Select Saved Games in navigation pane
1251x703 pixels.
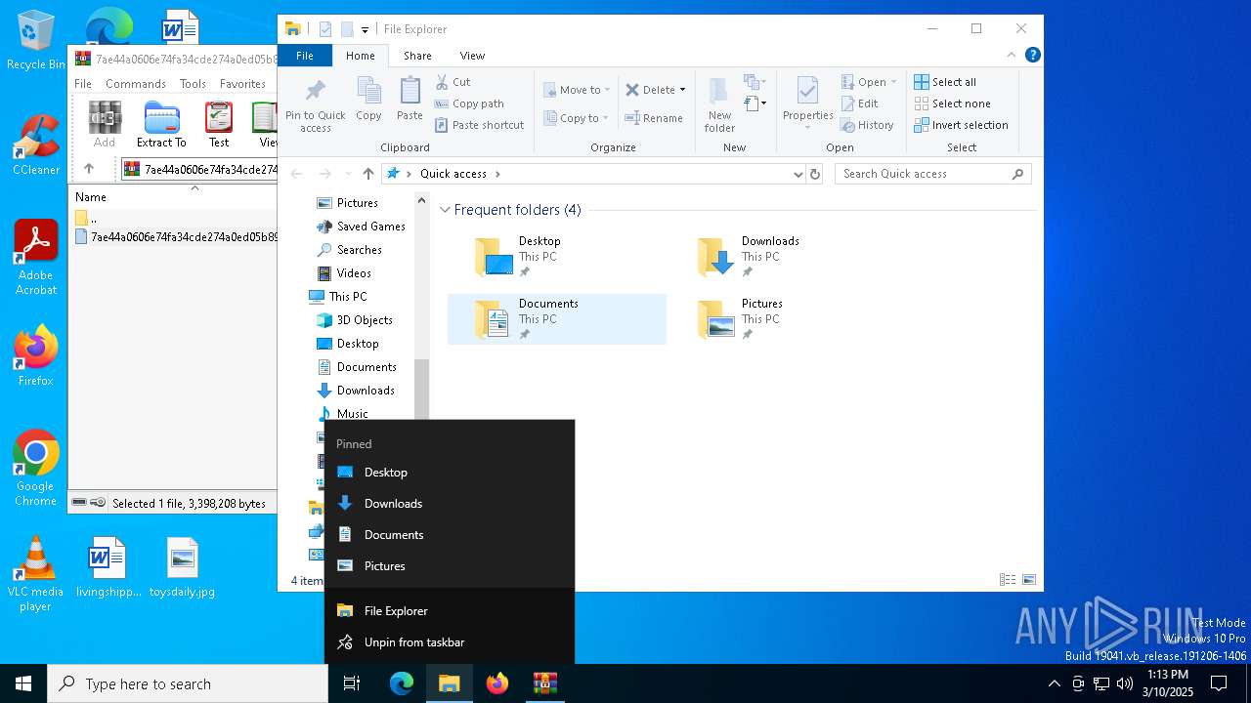click(x=361, y=227)
